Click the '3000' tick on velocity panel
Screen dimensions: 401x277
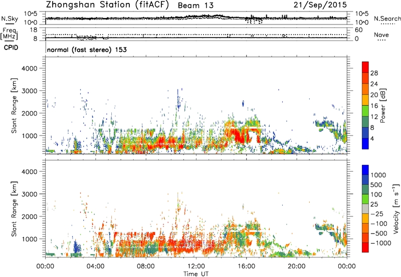click(x=30, y=194)
